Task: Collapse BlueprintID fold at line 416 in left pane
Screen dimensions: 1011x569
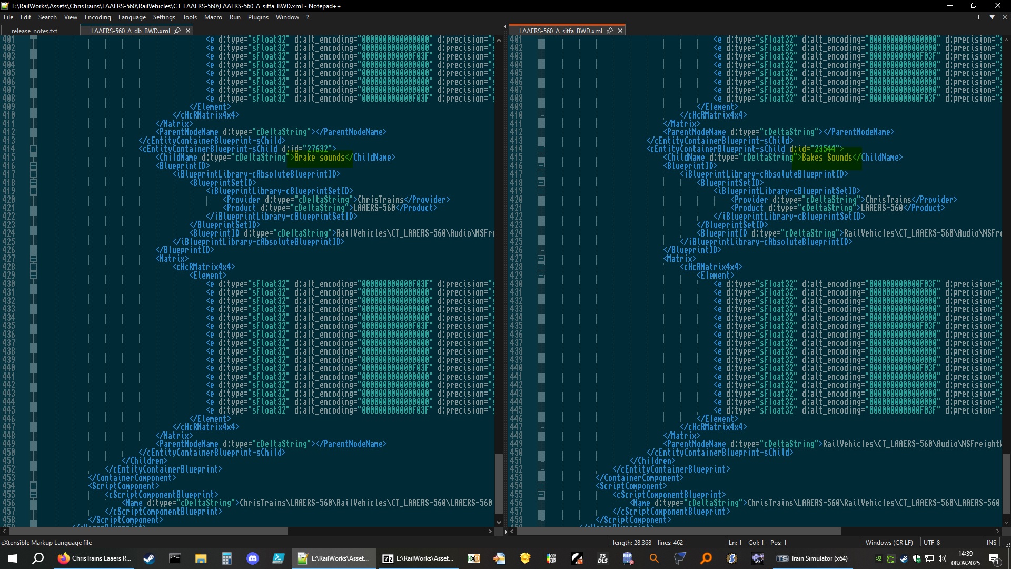Action: (34, 166)
